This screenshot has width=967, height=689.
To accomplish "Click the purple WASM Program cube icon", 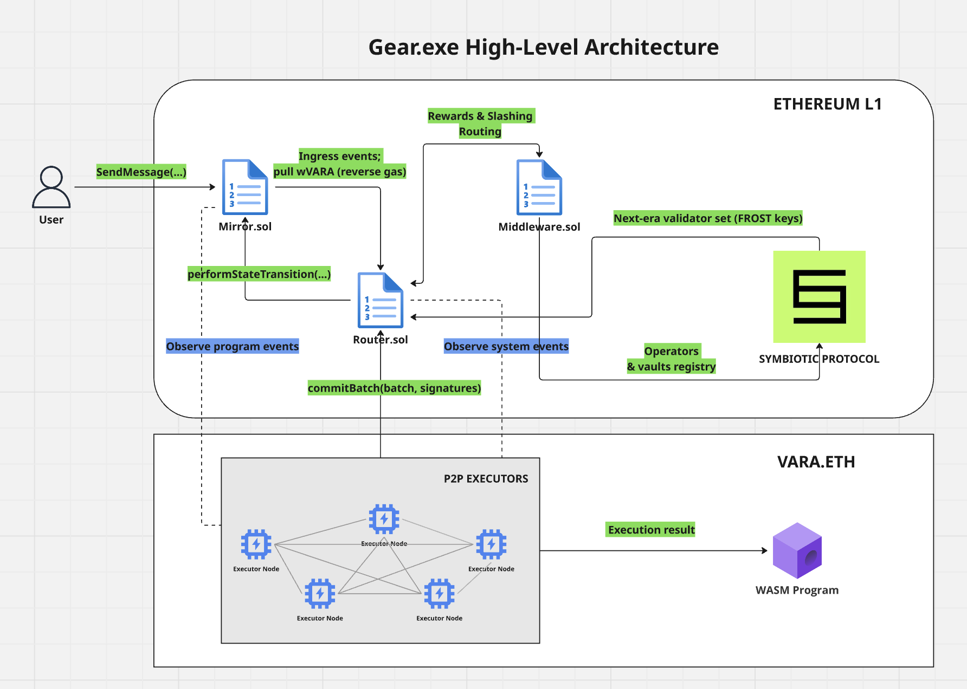I will pyautogui.click(x=797, y=550).
